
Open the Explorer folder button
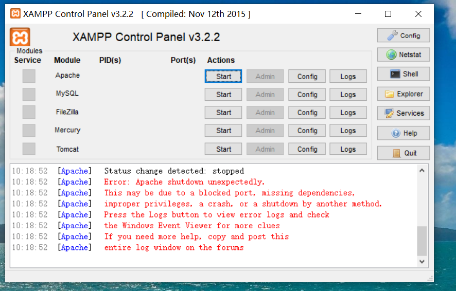(404, 94)
